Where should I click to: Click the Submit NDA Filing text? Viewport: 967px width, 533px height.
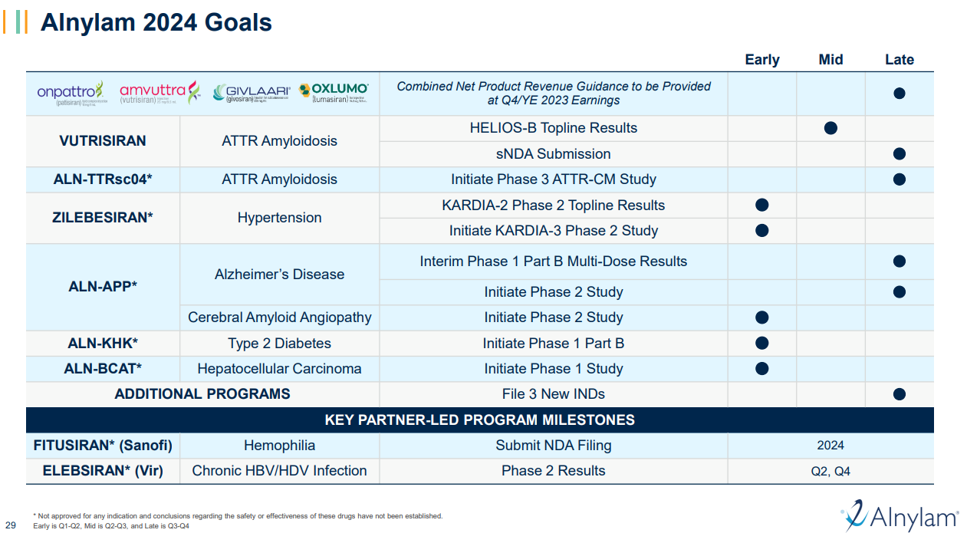pos(554,446)
